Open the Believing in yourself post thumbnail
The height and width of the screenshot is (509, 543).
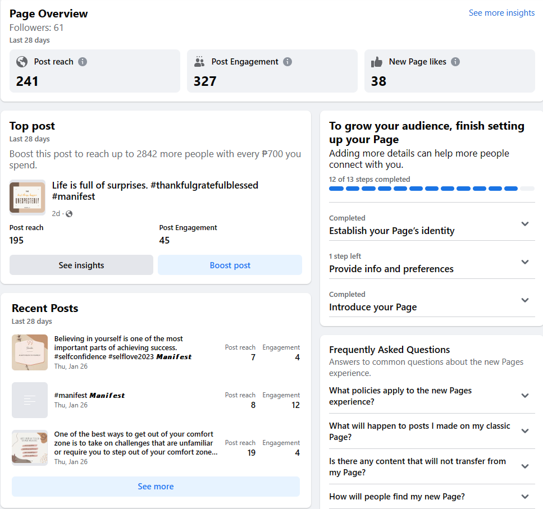pyautogui.click(x=30, y=352)
